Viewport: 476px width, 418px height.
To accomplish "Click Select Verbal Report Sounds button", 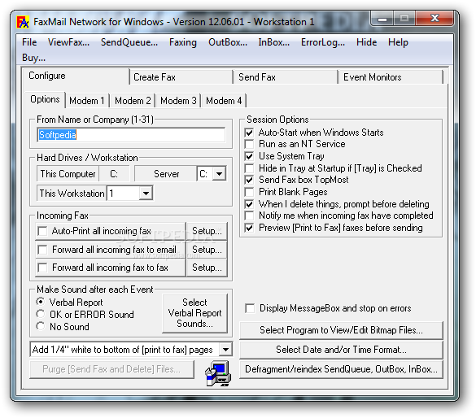I will point(195,313).
